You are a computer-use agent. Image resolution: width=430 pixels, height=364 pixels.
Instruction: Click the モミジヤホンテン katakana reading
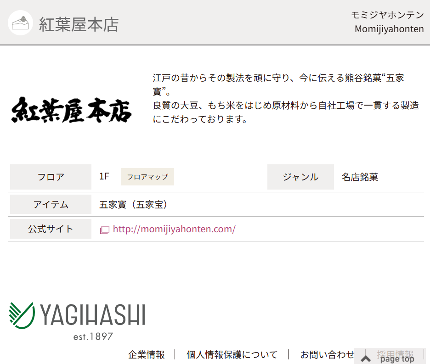coord(387,15)
